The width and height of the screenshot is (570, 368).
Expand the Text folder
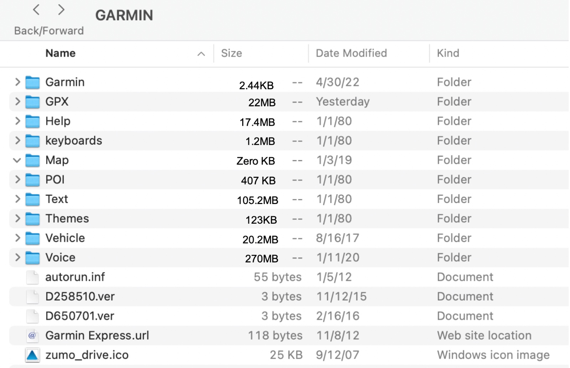point(17,199)
